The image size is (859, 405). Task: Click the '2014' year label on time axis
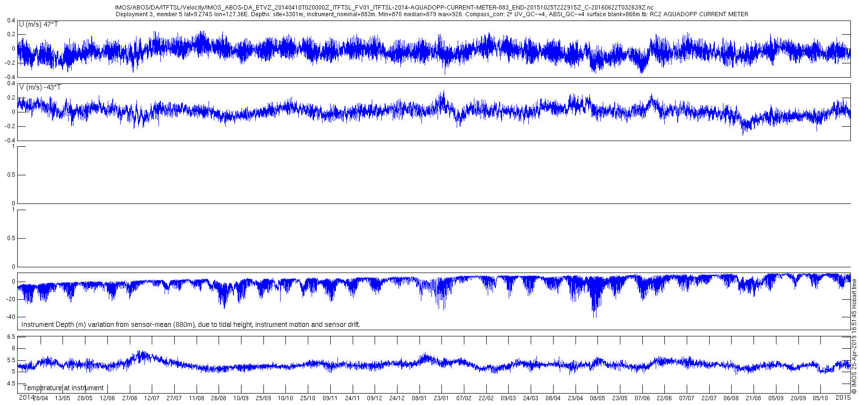(26, 397)
